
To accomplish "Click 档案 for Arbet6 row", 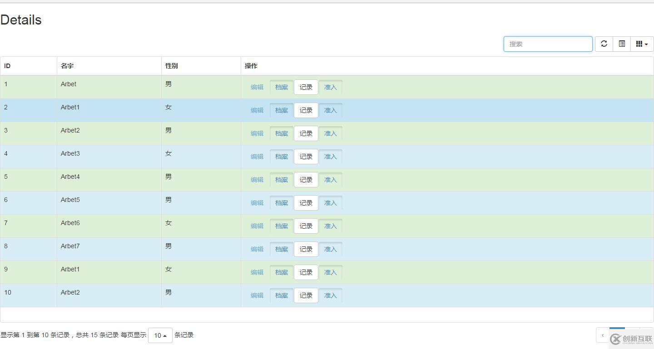I will tap(282, 226).
